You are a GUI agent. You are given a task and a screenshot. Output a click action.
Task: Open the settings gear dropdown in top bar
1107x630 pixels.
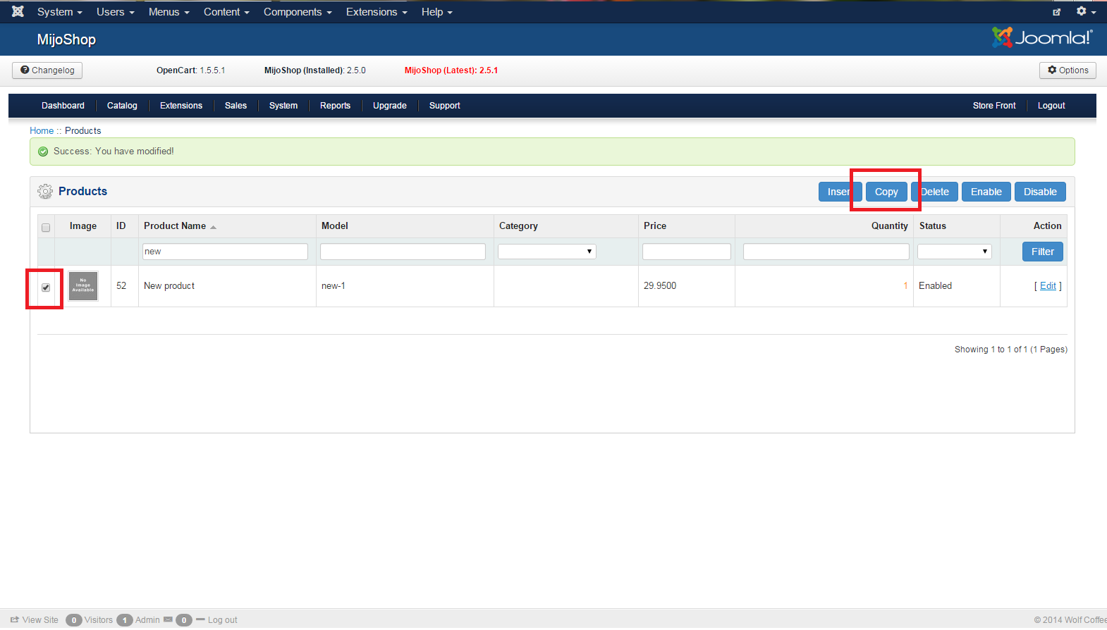coord(1086,11)
